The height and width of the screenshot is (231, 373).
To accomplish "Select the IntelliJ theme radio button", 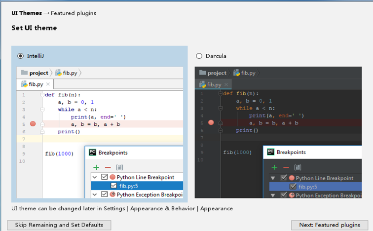I will pyautogui.click(x=20, y=56).
